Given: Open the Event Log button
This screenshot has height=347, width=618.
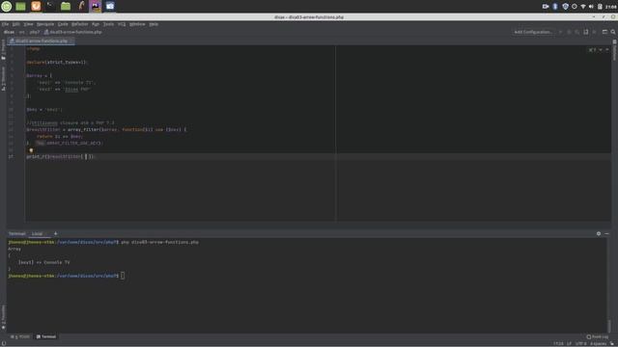Looking at the screenshot, I should coord(597,336).
